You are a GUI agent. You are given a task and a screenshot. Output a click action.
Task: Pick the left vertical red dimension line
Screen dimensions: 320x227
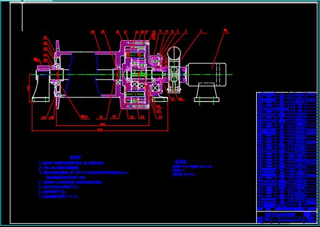tap(29, 88)
